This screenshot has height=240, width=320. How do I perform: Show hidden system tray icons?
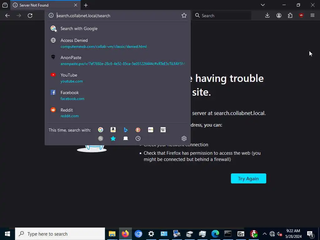tap(264, 234)
